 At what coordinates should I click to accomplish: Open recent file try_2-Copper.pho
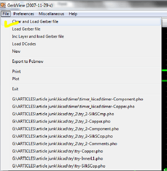click(81, 121)
